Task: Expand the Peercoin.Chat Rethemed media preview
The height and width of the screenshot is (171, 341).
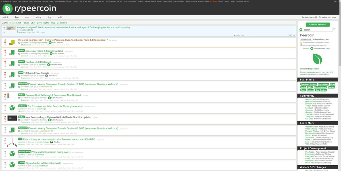Action: (x=19, y=98)
